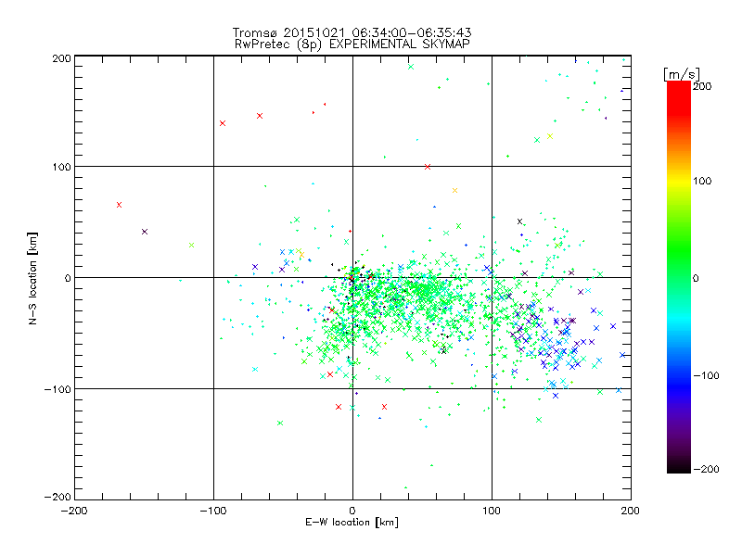Image resolution: width=742 pixels, height=556 pixels.
Task: Click the isolated red cross nearest the N-S axis label
Action: click(x=120, y=205)
